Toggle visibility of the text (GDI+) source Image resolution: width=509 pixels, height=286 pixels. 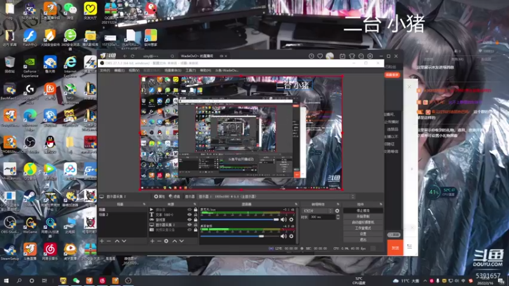coord(190,215)
